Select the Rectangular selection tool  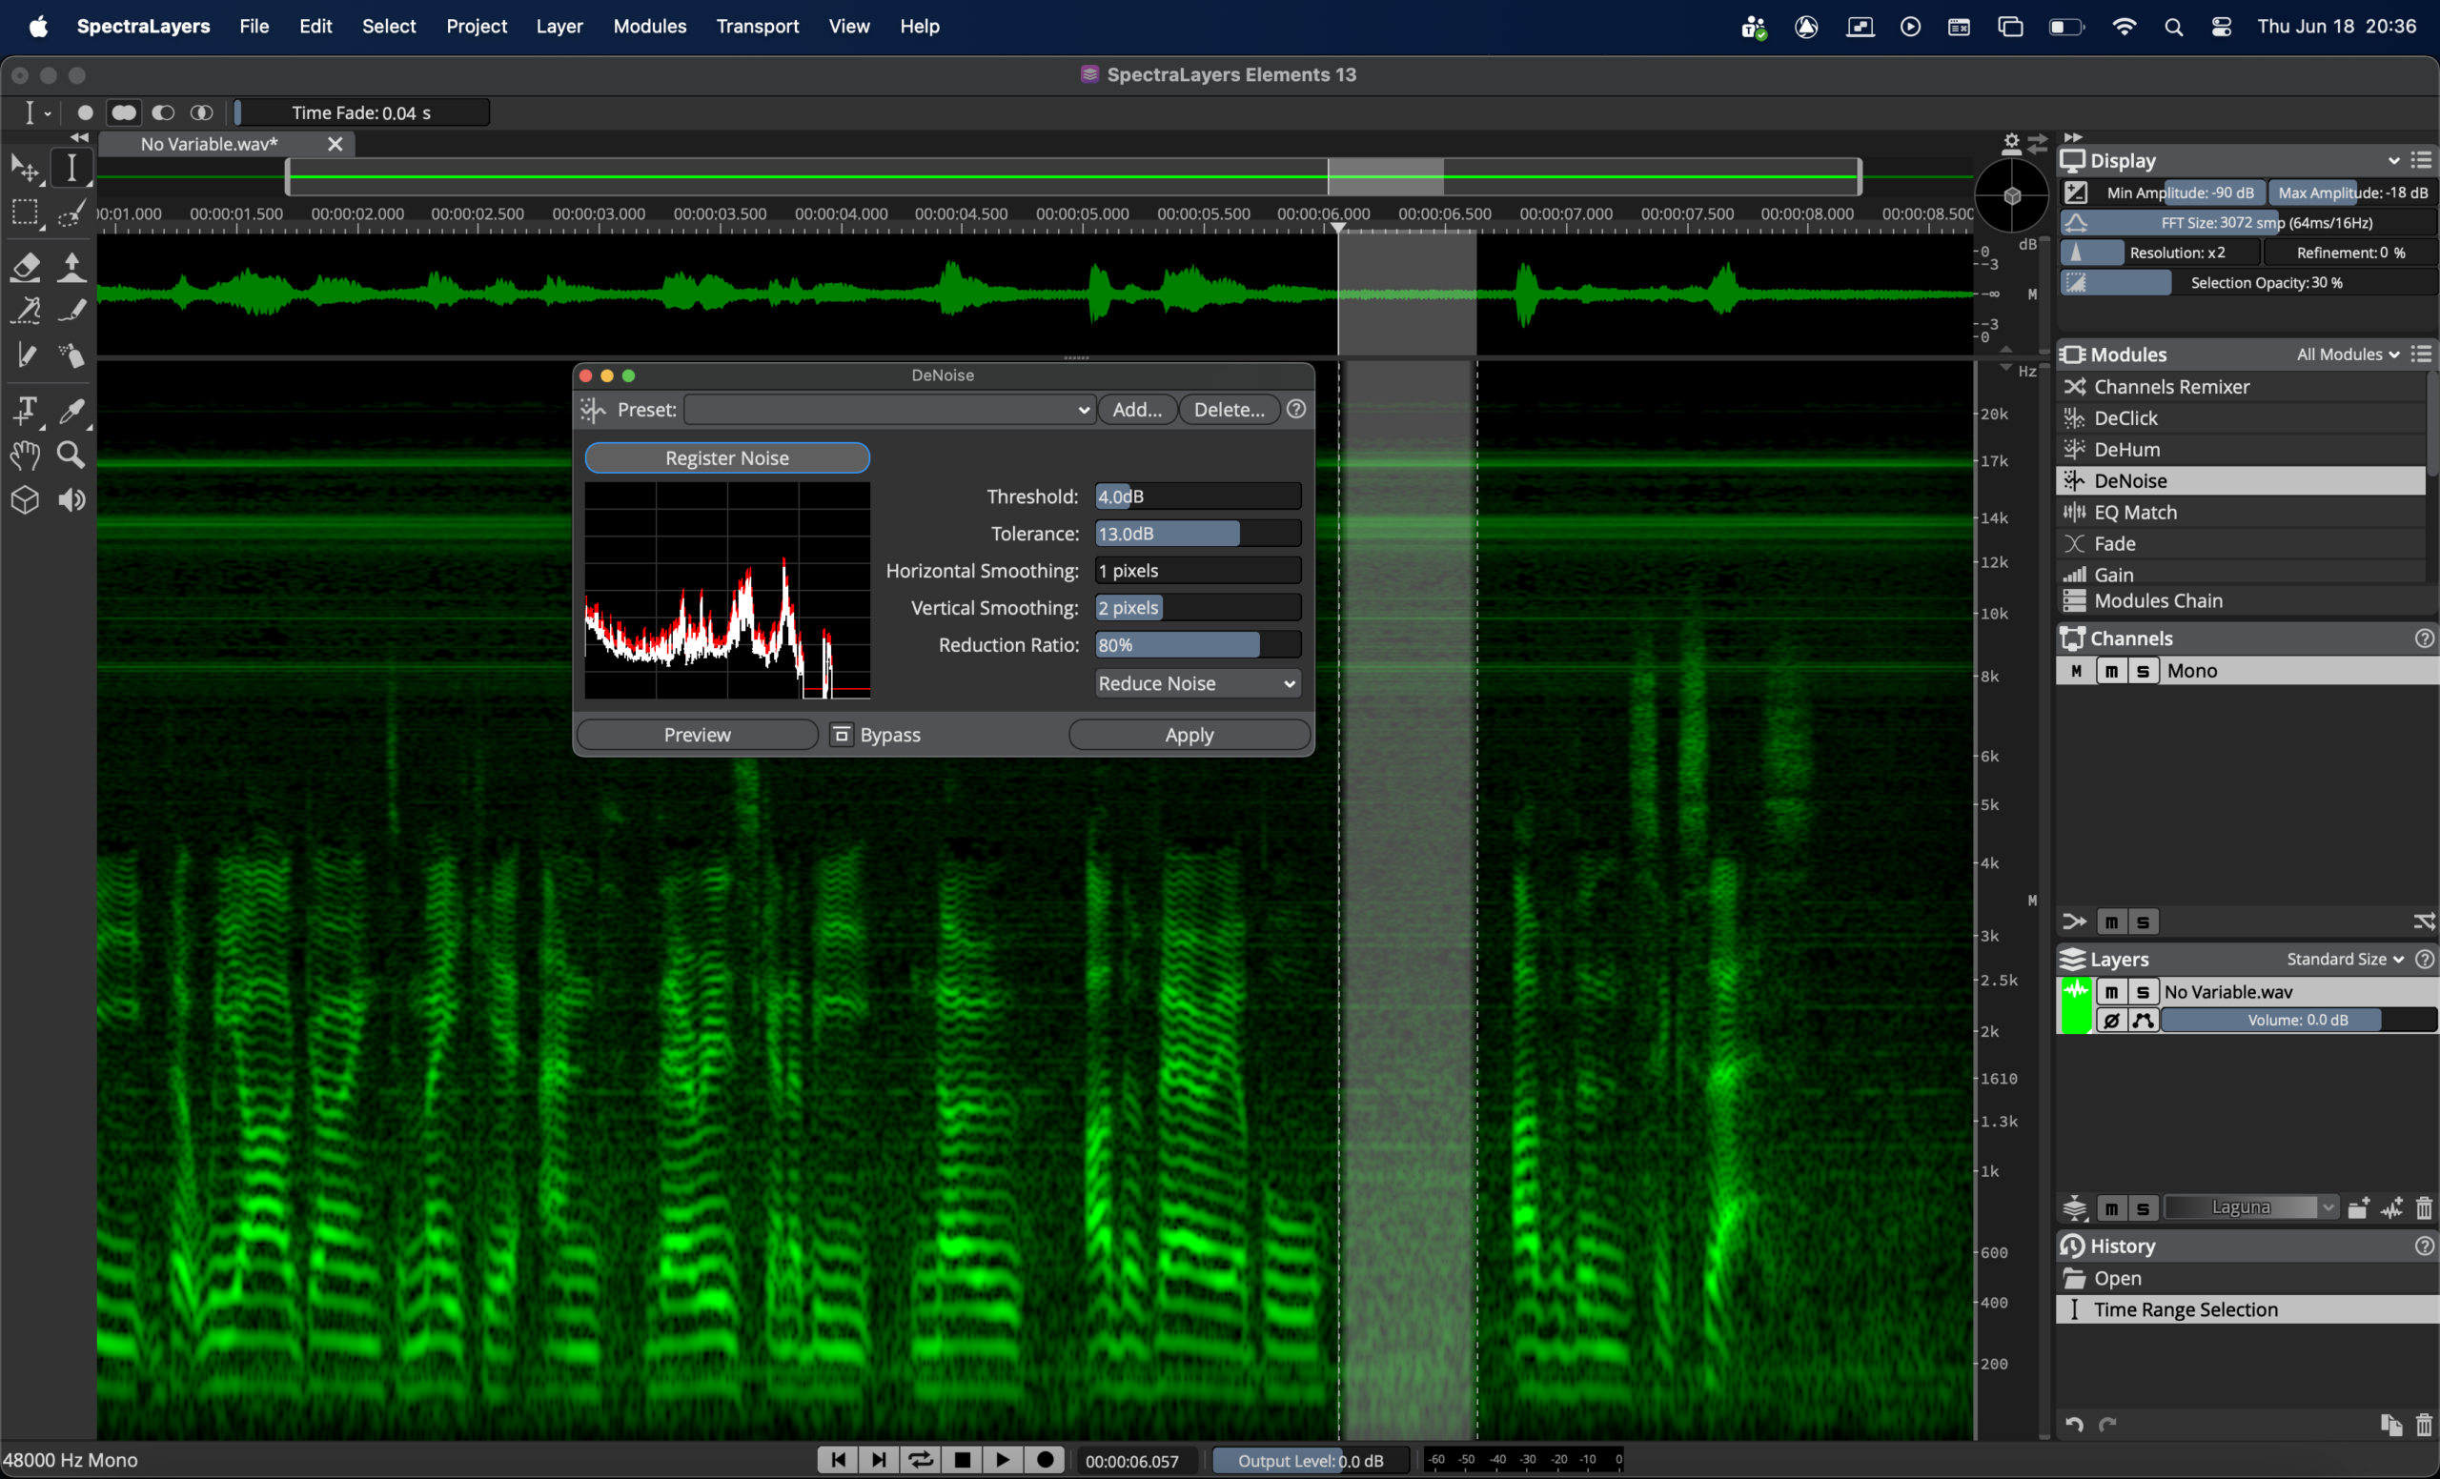point(25,213)
